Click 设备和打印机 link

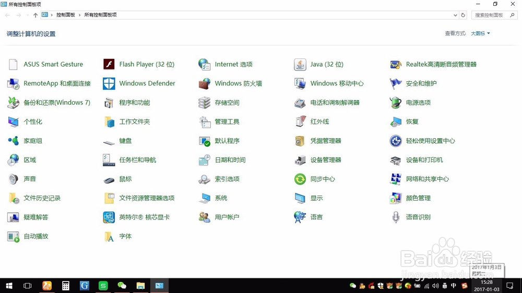pos(424,160)
